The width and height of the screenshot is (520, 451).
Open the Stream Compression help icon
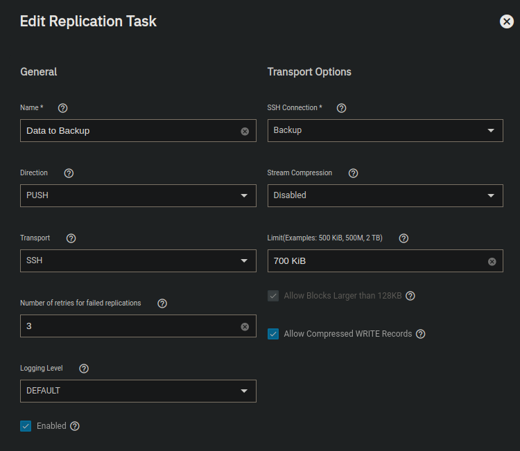point(353,173)
